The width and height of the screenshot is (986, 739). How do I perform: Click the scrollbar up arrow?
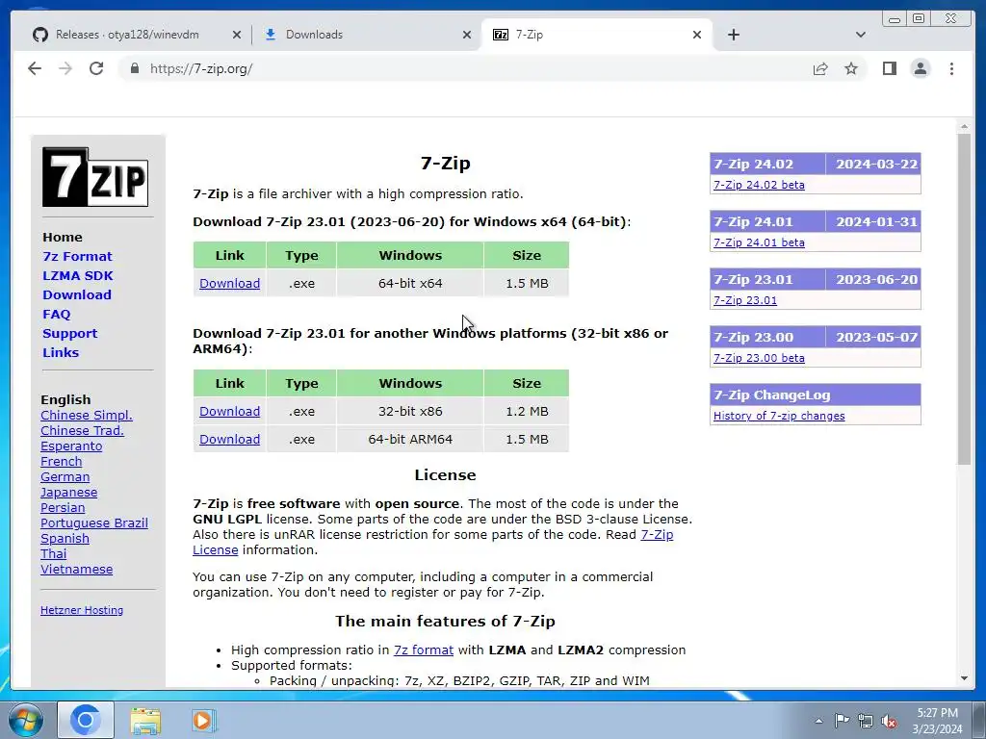964,127
